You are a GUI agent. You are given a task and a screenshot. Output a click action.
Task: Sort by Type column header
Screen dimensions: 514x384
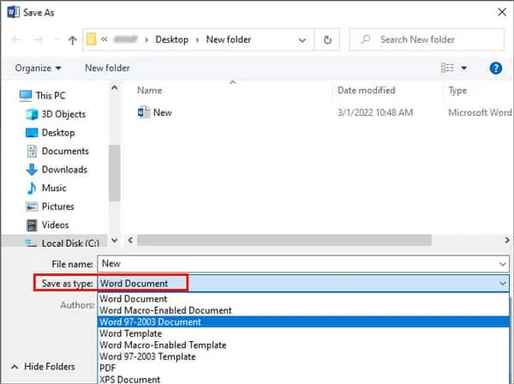click(457, 91)
